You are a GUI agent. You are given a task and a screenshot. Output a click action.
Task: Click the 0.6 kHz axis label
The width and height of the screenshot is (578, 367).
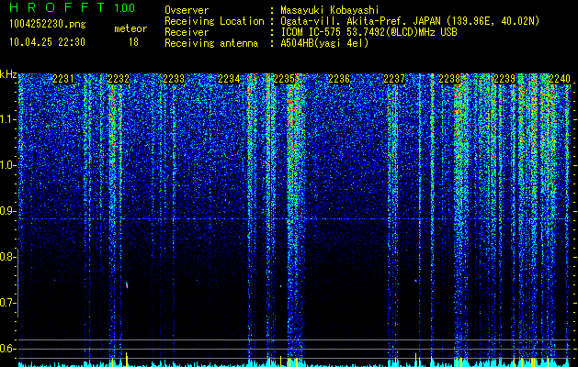tap(8, 349)
